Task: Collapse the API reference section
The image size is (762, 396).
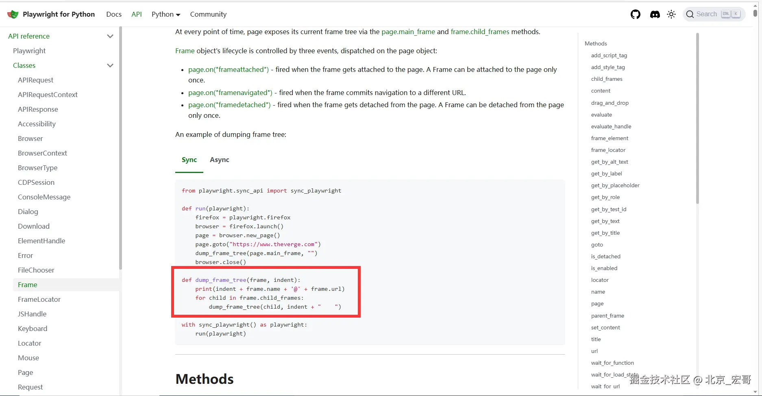Action: (x=110, y=36)
